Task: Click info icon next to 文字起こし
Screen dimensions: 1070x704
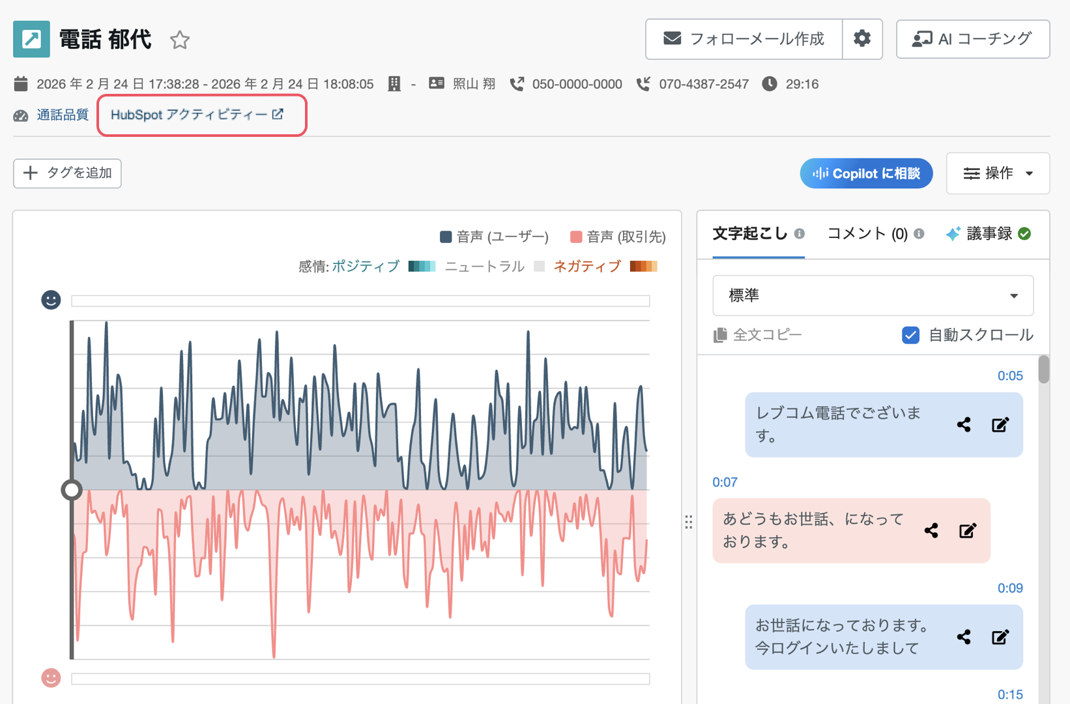Action: 800,233
